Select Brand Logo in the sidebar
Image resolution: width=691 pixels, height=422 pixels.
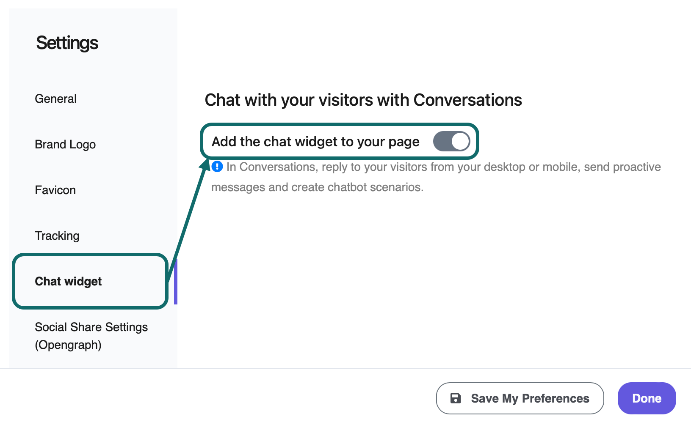click(x=65, y=144)
